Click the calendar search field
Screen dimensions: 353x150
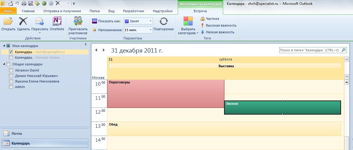(310, 50)
